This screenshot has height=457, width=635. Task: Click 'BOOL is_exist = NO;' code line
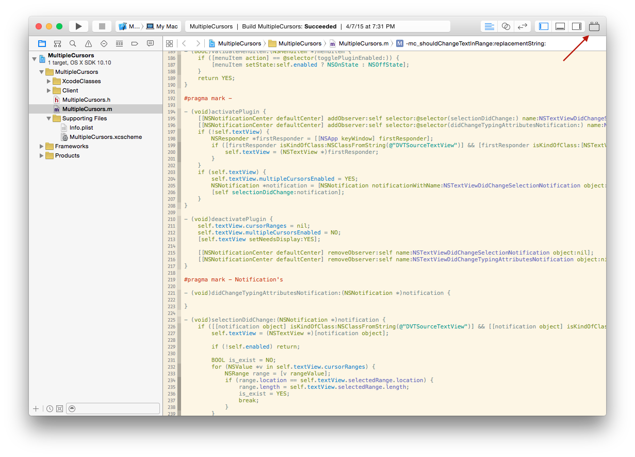point(243,360)
